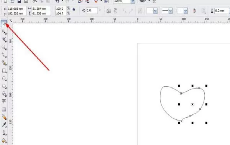Select the Rectangle tool
Viewport: 230px width, 145px height.
point(4,71)
